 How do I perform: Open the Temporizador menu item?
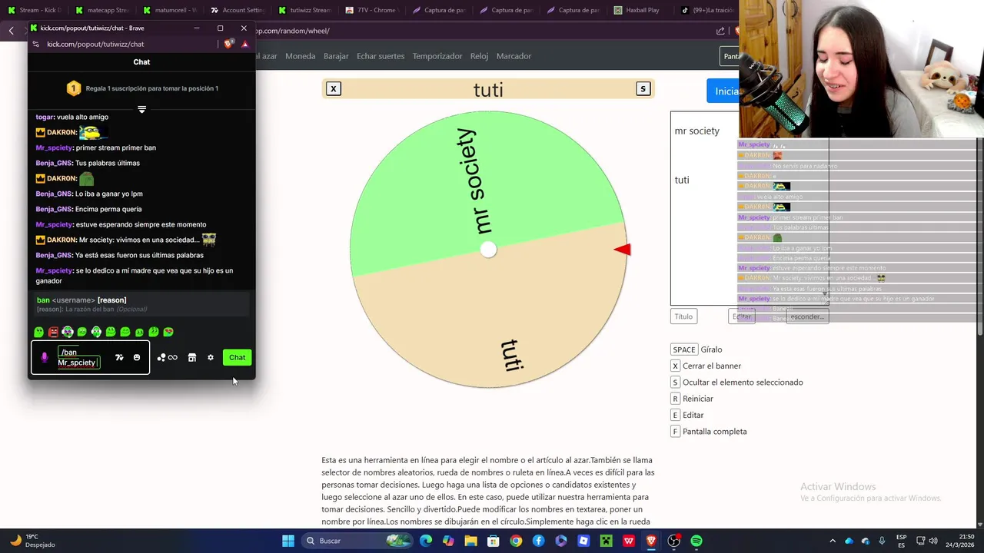point(437,56)
